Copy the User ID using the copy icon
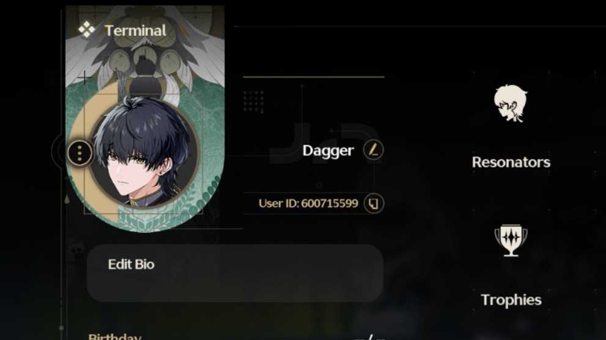The width and height of the screenshot is (606, 340). click(x=374, y=203)
